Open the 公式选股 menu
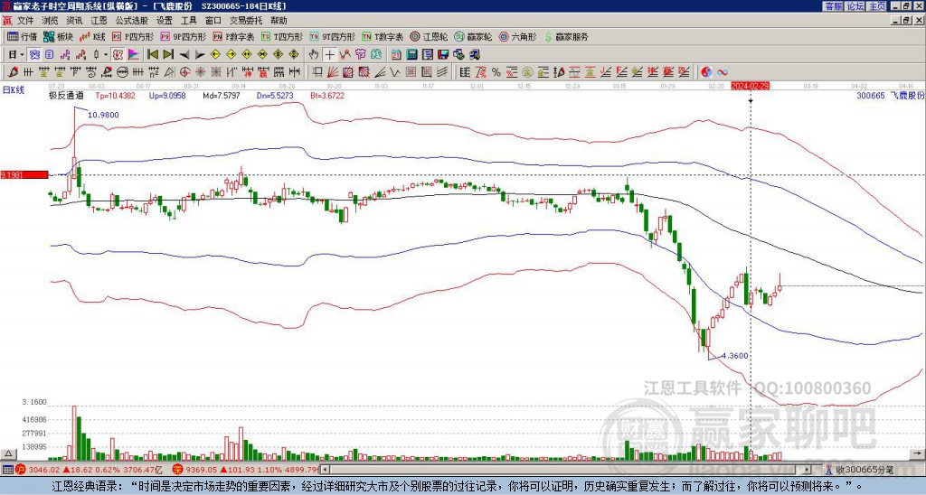 132,21
